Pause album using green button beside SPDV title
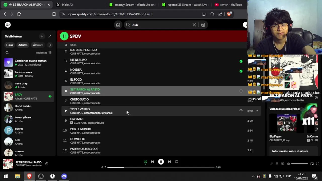 (x=64, y=36)
